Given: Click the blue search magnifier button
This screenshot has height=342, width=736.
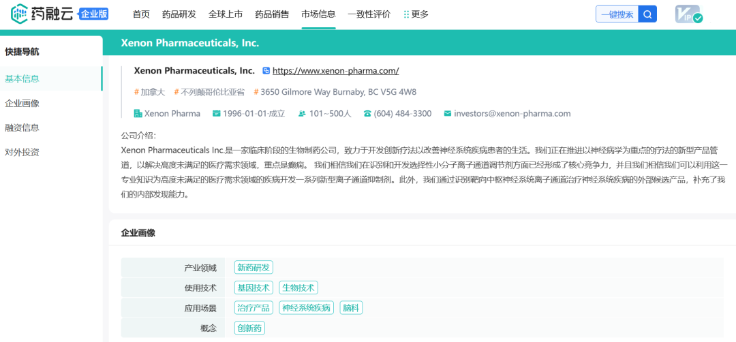Looking at the screenshot, I should click(x=648, y=14).
